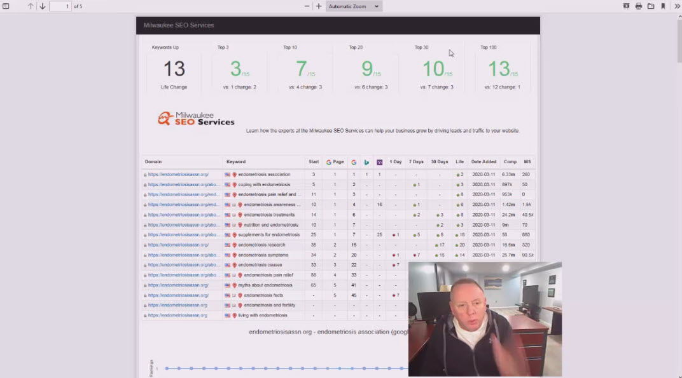Zoom out with the minus button
Screen dimensions: 682x378
pyautogui.click(x=307, y=6)
